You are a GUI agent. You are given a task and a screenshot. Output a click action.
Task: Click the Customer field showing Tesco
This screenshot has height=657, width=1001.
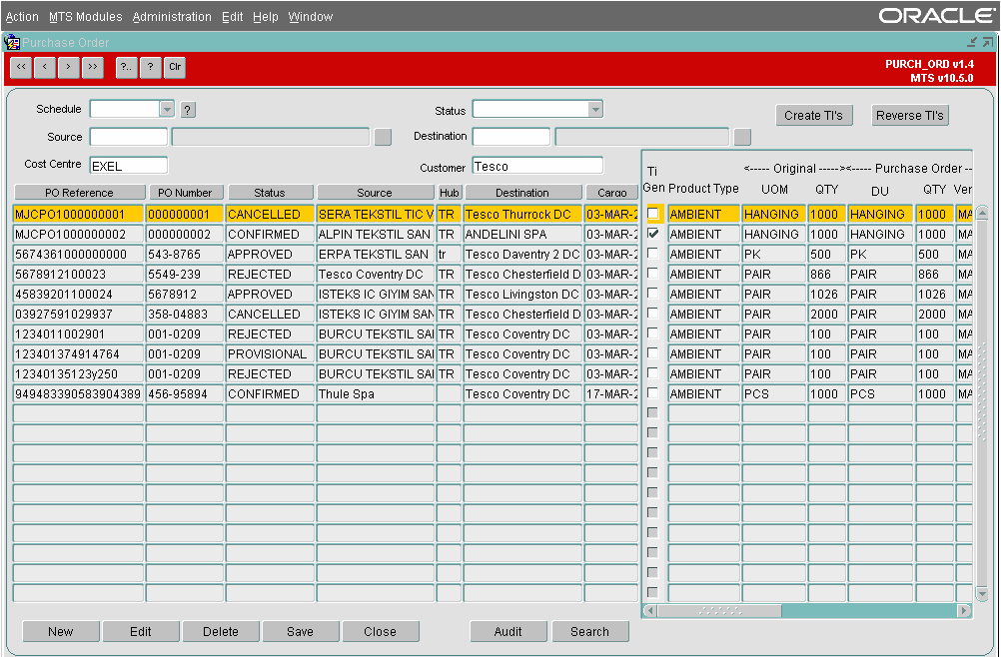pyautogui.click(x=537, y=166)
